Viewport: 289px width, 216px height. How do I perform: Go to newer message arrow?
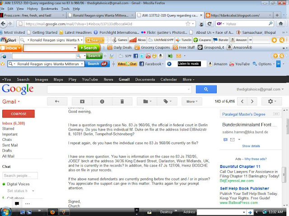pyautogui.click(x=242, y=101)
